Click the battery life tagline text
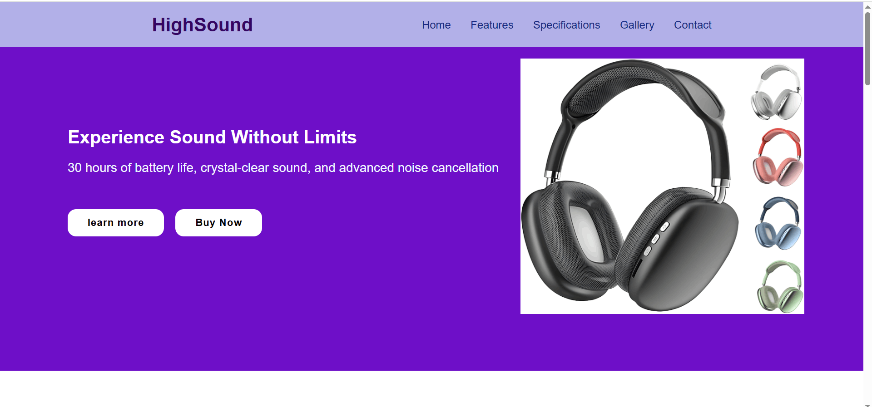The image size is (872, 407). (x=283, y=168)
